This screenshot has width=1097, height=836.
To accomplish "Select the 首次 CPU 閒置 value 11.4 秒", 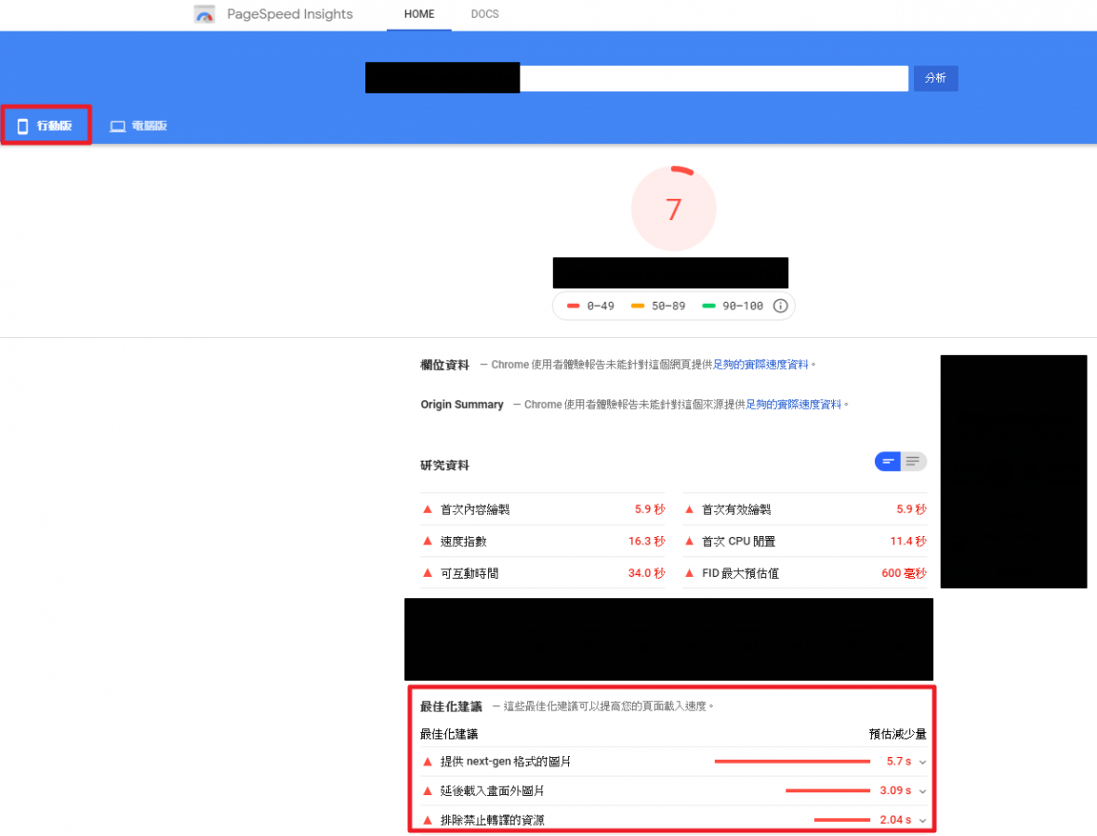I will [908, 541].
